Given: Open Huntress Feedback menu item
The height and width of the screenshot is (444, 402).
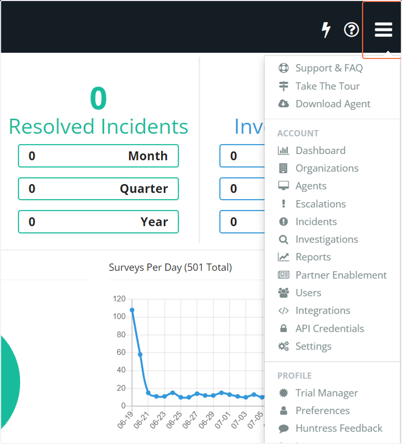Looking at the screenshot, I should coord(339,428).
